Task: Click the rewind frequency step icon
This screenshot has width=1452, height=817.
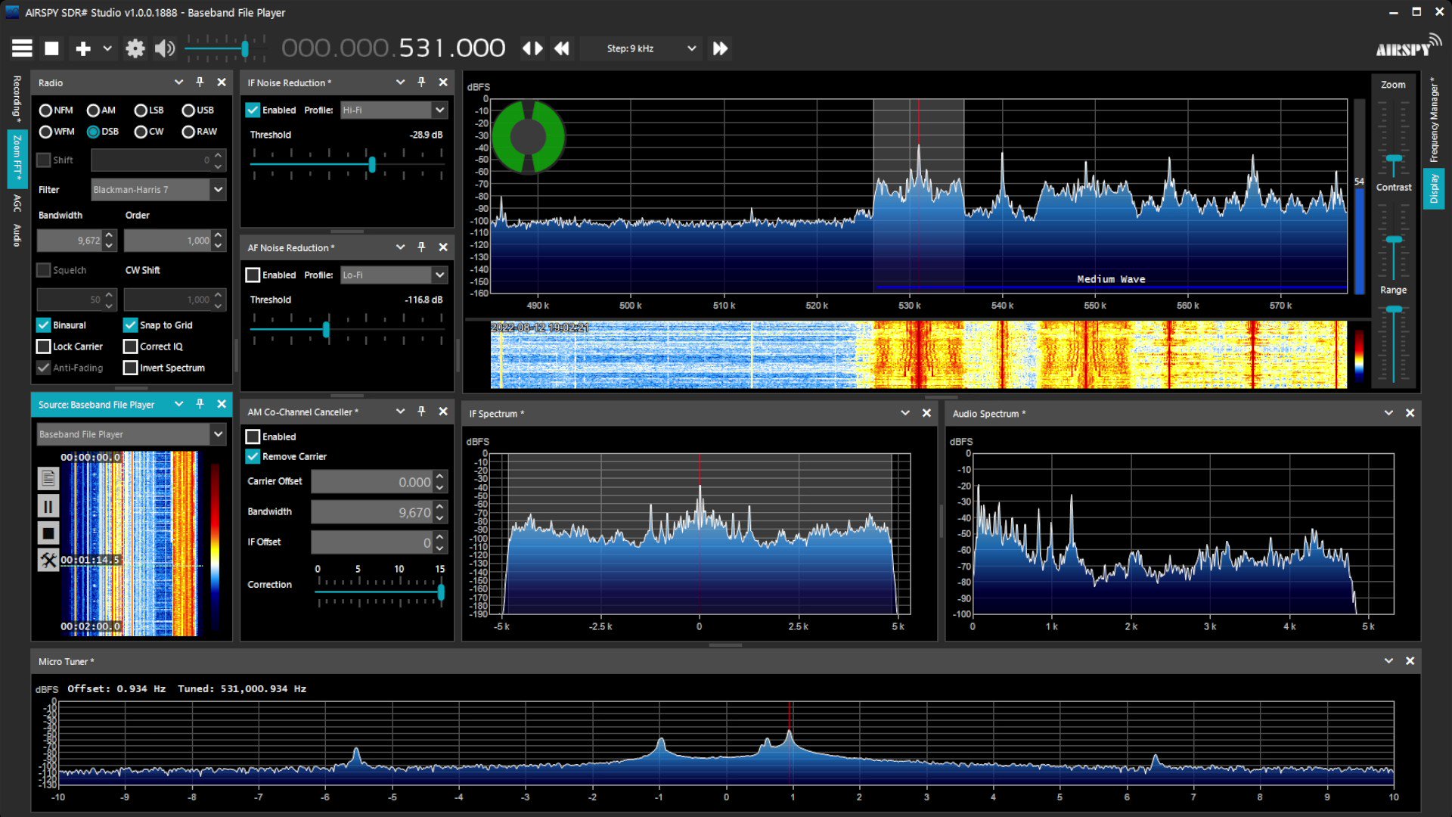Action: [x=561, y=48]
